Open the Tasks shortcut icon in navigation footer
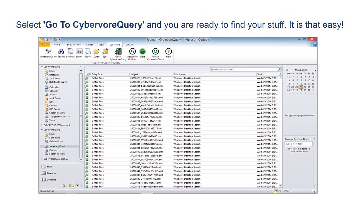The height and width of the screenshot is (200, 356). point(63,186)
